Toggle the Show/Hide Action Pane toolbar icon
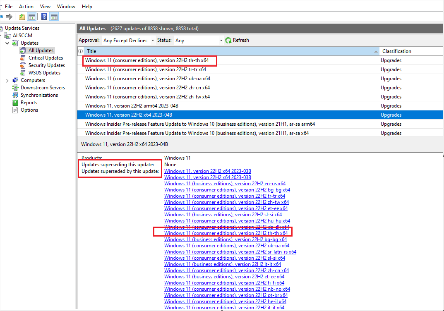 point(54,17)
